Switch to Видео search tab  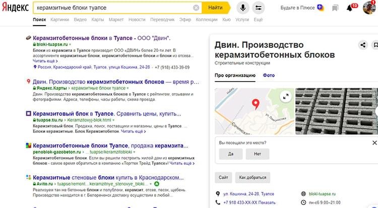tap(80, 20)
